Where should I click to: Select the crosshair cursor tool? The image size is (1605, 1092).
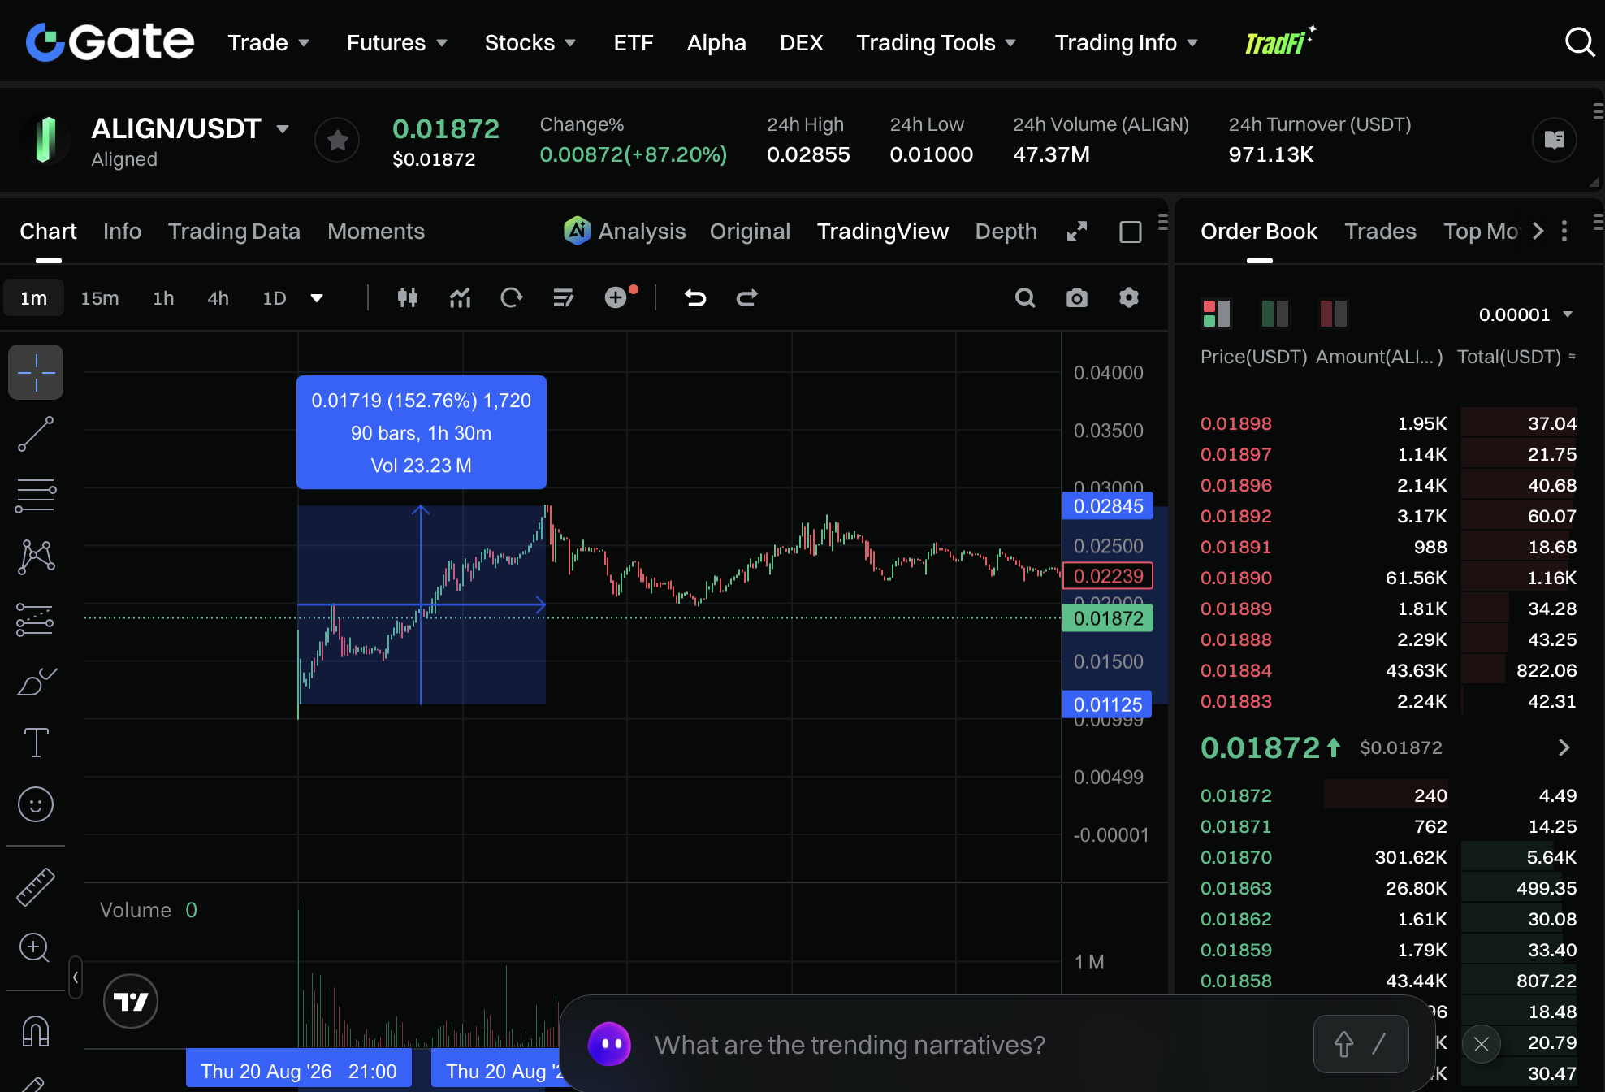36,373
